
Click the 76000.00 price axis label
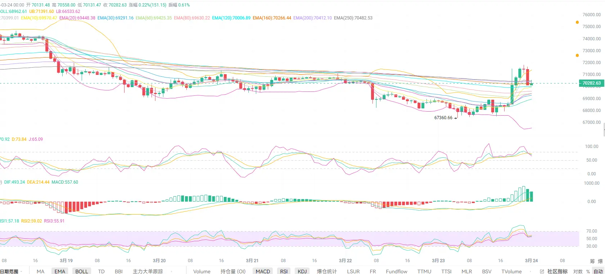(x=592, y=15)
